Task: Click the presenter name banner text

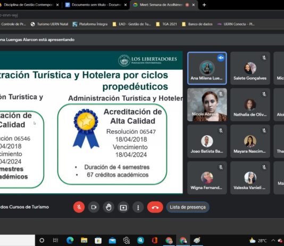Action: (x=37, y=39)
